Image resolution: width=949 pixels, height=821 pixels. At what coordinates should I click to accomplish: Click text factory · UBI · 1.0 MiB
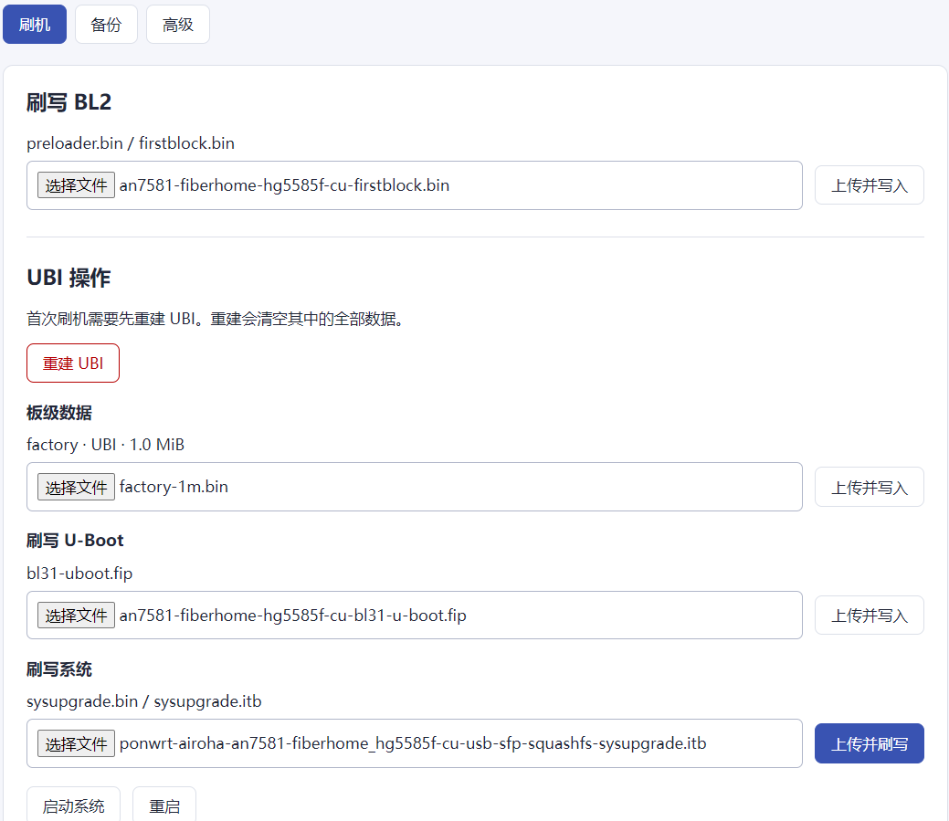click(x=105, y=445)
